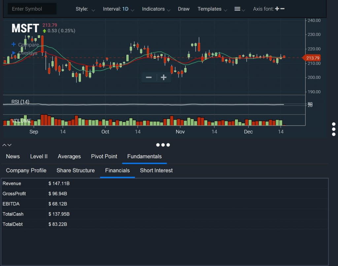Click the blue Compare plus icon
The image size is (338, 266).
(x=13, y=44)
